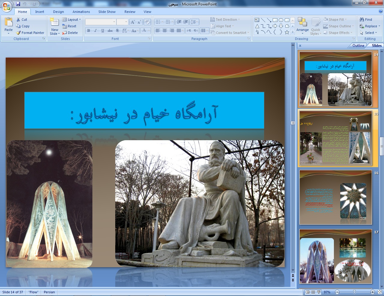
Task: Click the Reset slide button
Action: click(70, 26)
